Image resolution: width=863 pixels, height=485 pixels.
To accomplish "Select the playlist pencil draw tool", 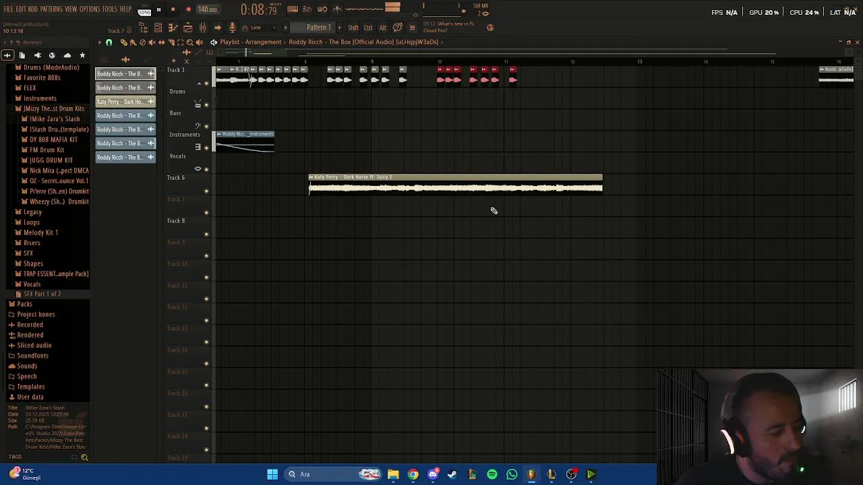I will pos(123,42).
